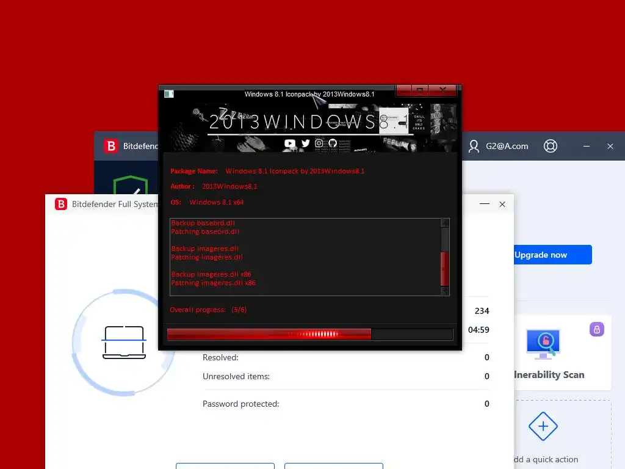The height and width of the screenshot is (469, 625).
Task: Minimize the Windows 8.1 Iconpack installer window
Action: pos(404,90)
